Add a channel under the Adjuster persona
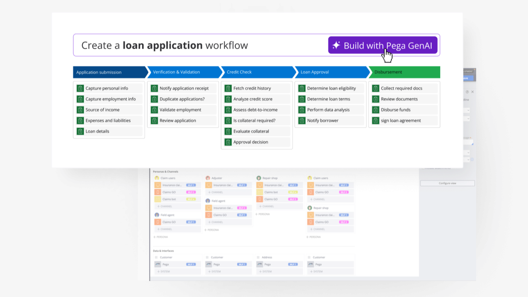This screenshot has width=528, height=297. coord(216,192)
